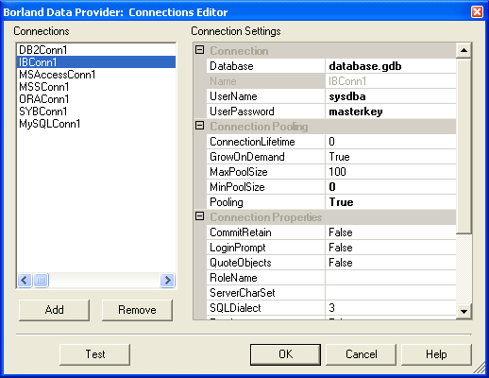The height and width of the screenshot is (378, 489).
Task: Click the right arrow of the list scrollbar
Action: point(167,280)
